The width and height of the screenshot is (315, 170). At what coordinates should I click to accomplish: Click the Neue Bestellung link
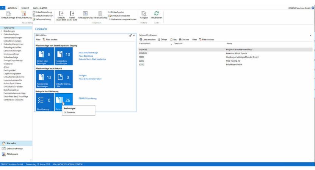[x=86, y=56]
